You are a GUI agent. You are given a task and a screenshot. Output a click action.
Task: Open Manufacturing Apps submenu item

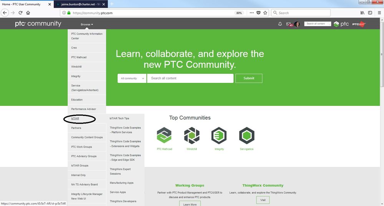coord(125,183)
